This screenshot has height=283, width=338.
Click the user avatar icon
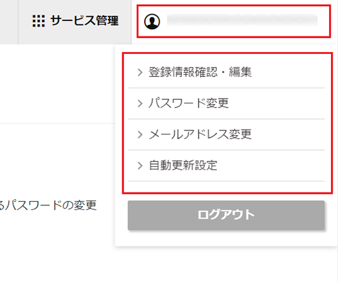pyautogui.click(x=152, y=22)
